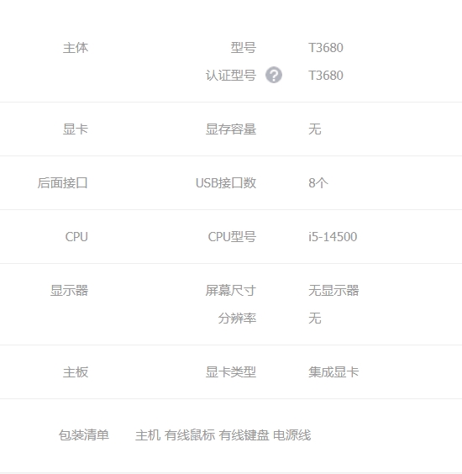Select the 显卡 category heading
The height and width of the screenshot is (474, 462).
click(x=76, y=129)
